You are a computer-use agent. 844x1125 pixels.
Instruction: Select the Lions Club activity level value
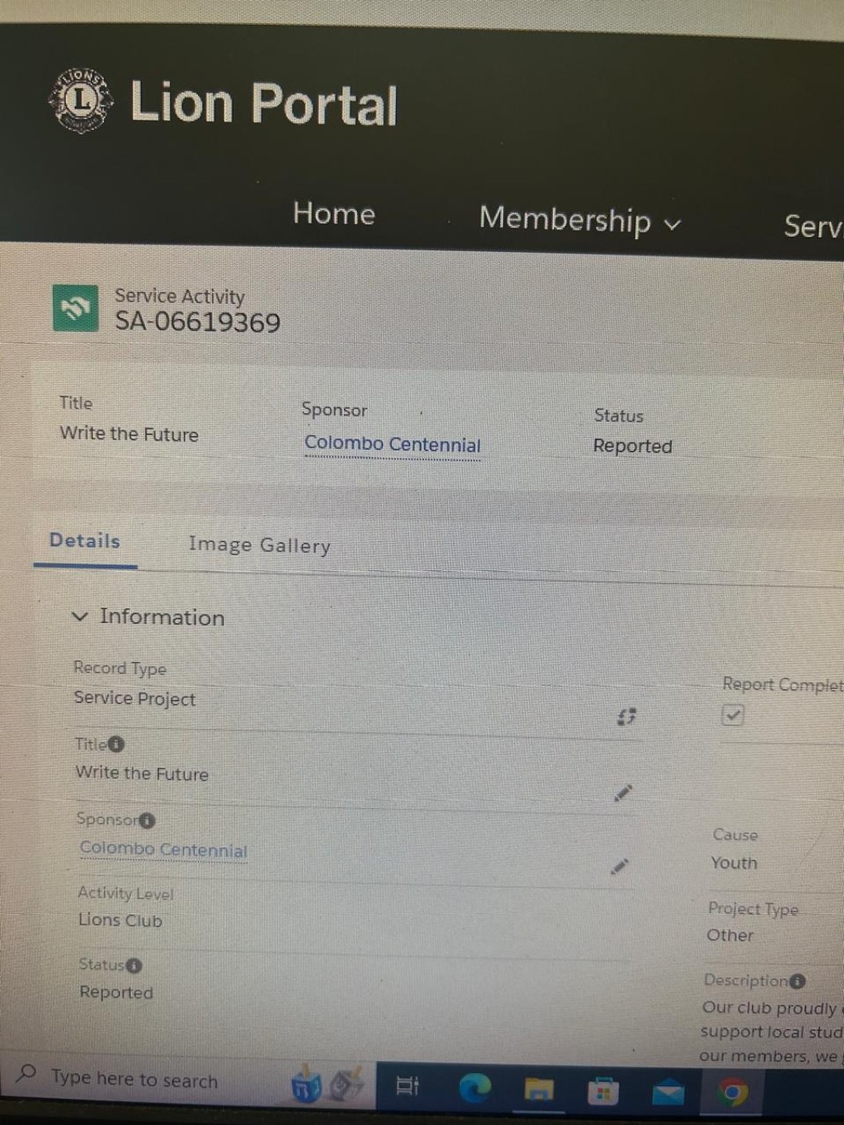[120, 920]
